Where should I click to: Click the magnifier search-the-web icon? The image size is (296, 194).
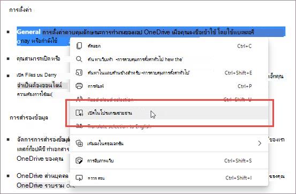79,59
